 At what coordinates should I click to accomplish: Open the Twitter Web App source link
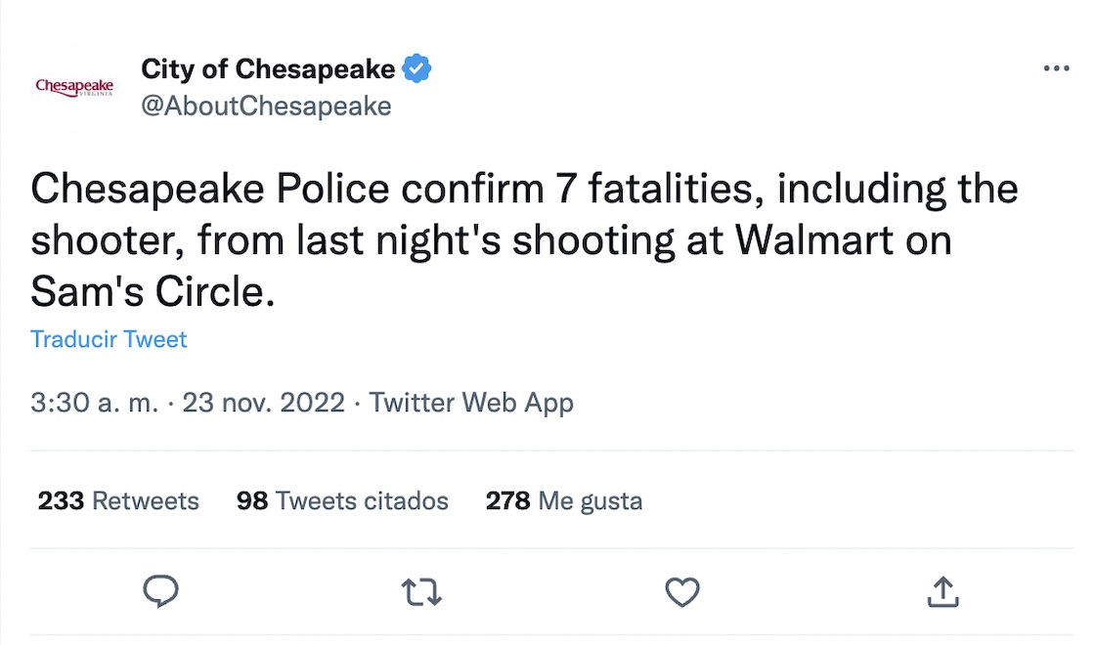click(471, 403)
